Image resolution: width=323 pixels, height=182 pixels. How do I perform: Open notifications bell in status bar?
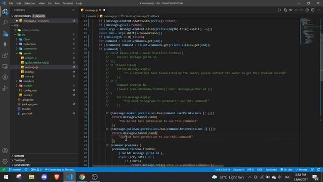[x=318, y=170]
